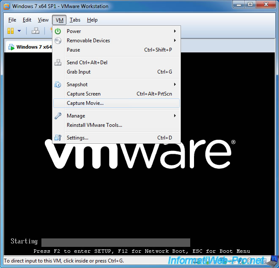Open the File menu
279x268 pixels.
(12, 20)
